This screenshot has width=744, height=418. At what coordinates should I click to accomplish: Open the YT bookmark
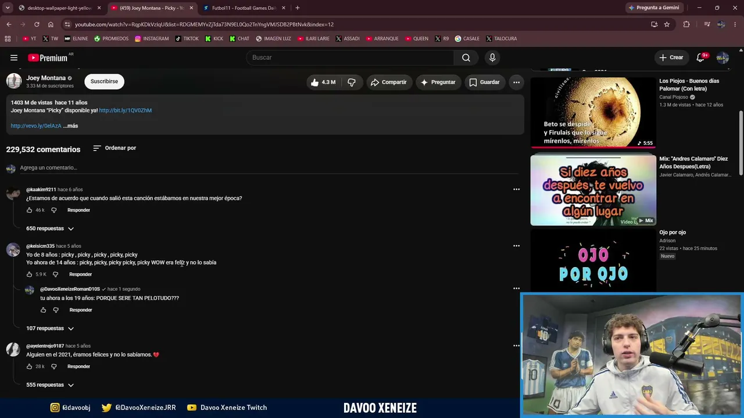(x=30, y=39)
